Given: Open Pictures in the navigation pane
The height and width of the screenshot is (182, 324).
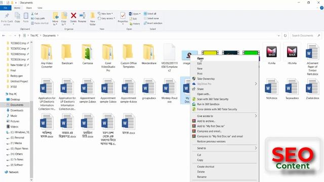Looking at the screenshot, I should [15, 121].
